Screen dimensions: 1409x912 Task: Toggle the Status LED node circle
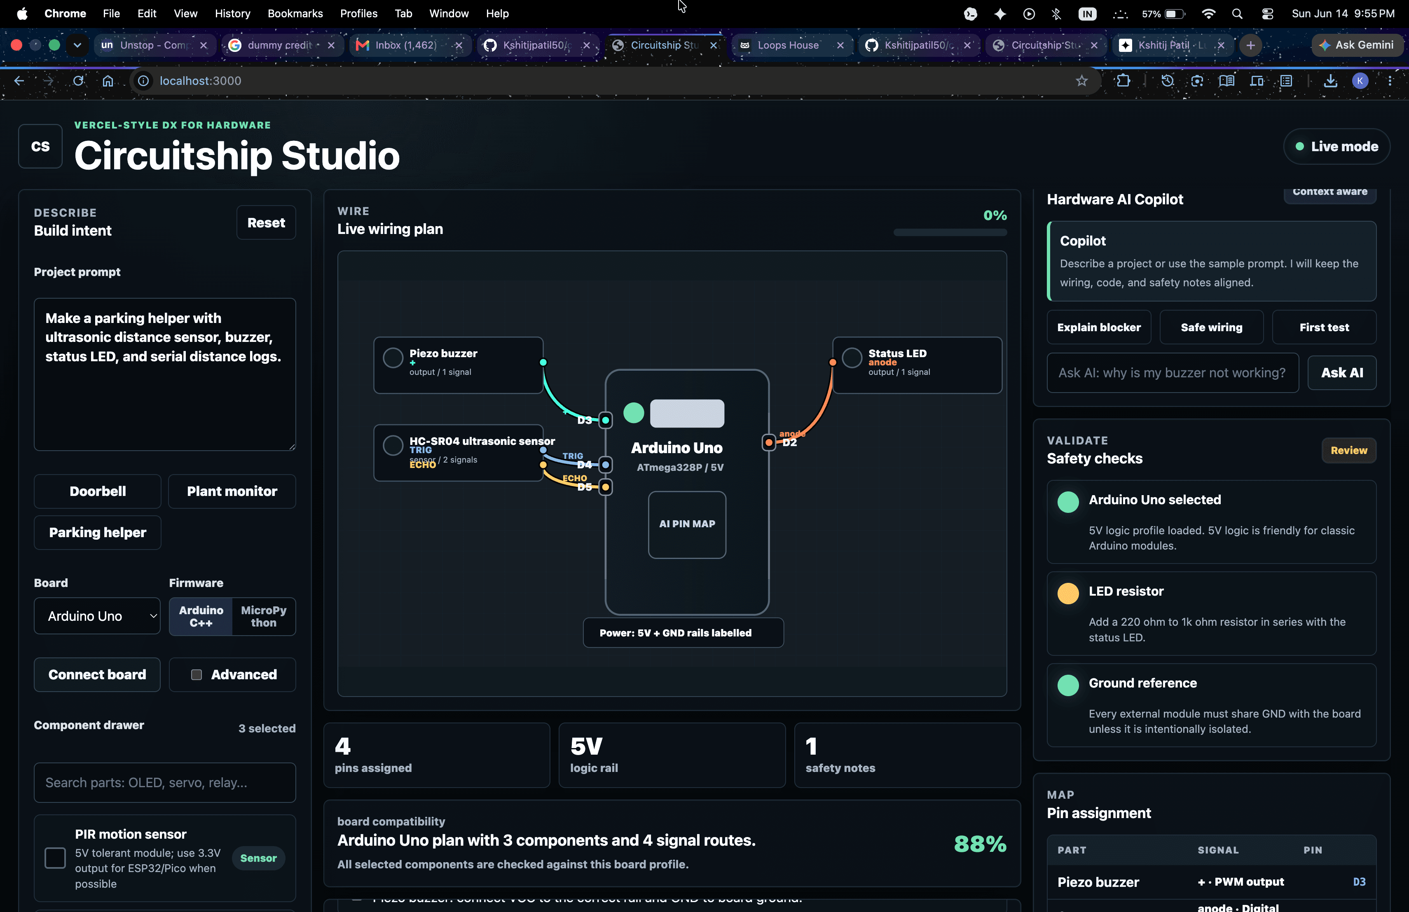pos(852,358)
